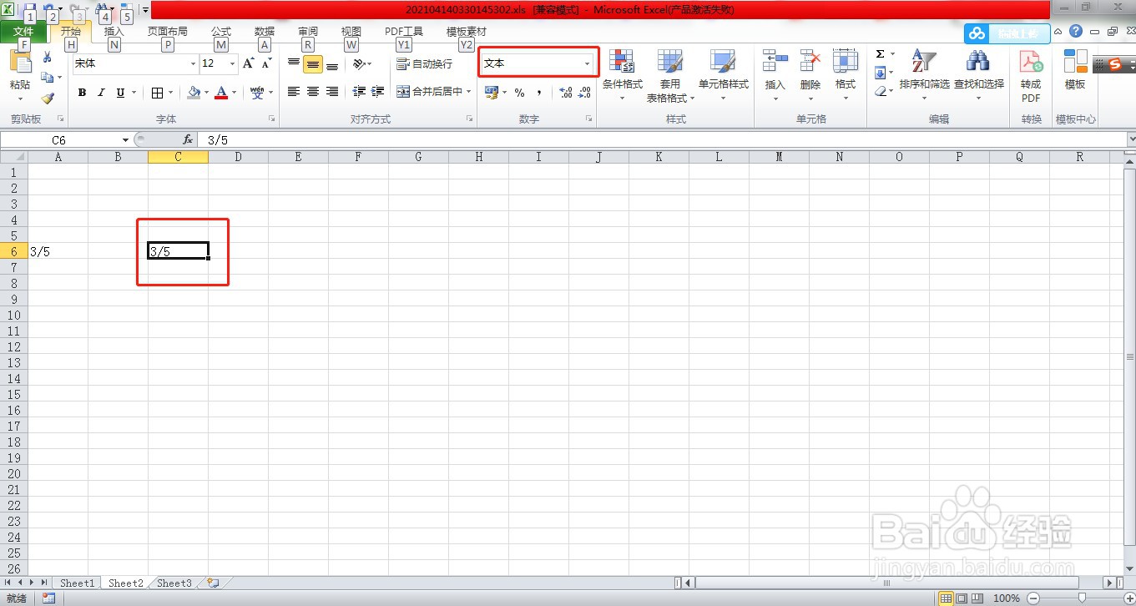The width and height of the screenshot is (1136, 606).
Task: Open the font size dropdown showing 12
Action: pyautogui.click(x=233, y=63)
